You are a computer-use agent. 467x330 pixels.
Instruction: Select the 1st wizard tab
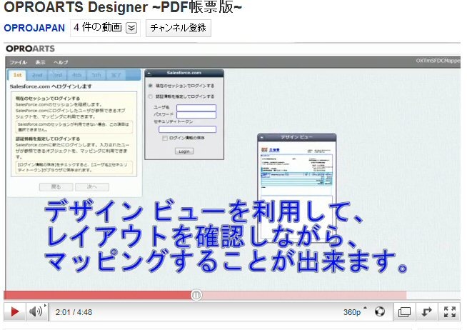point(17,75)
